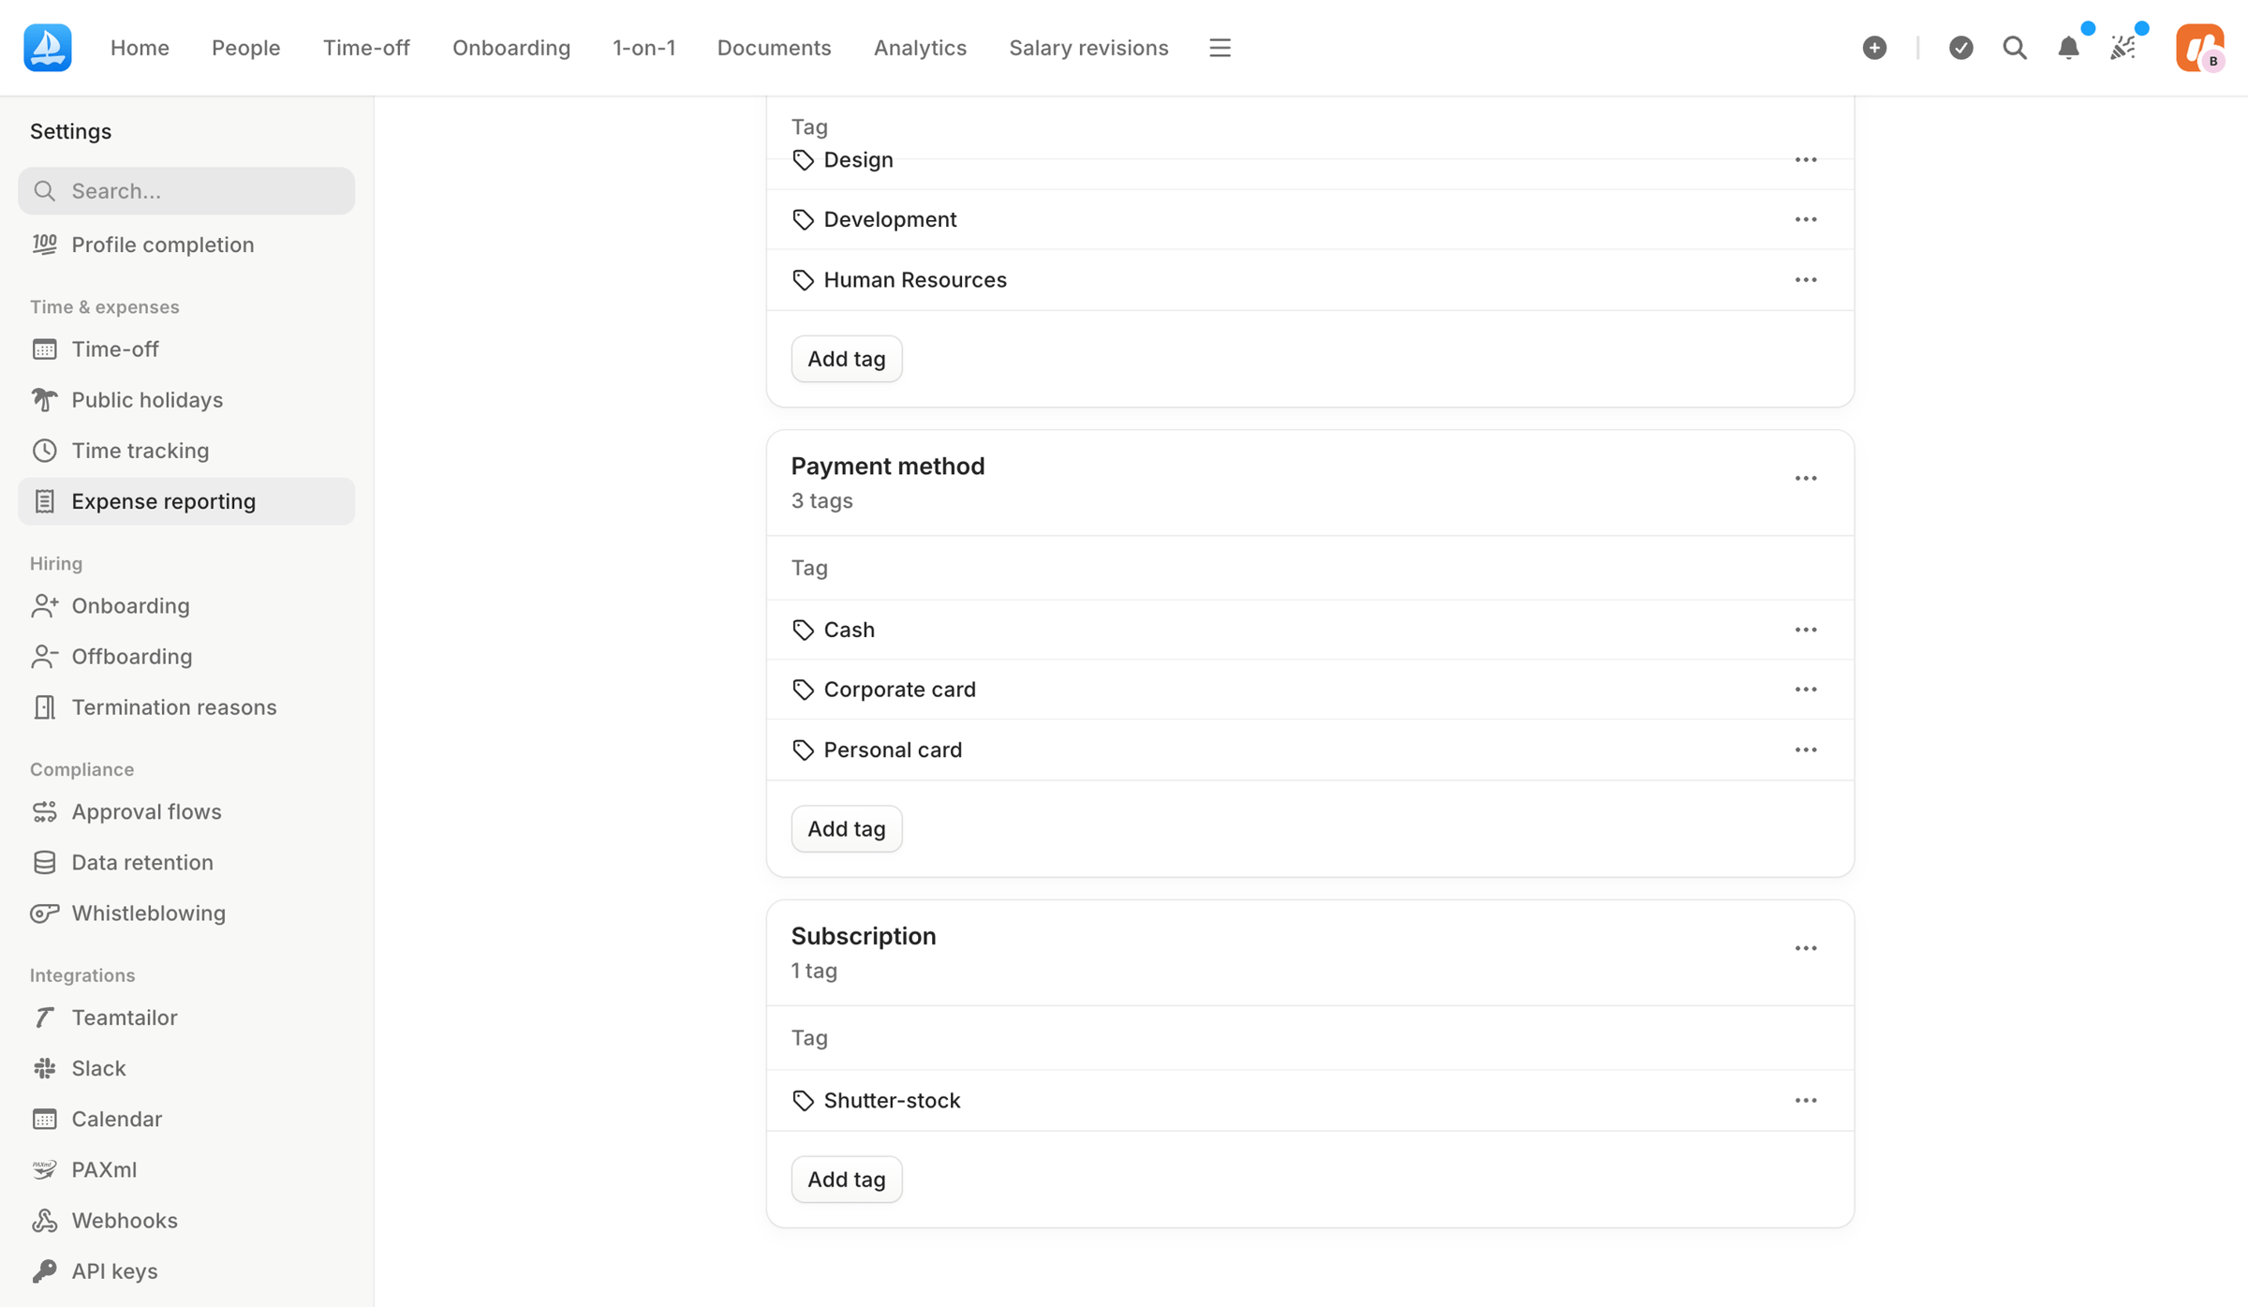Open Onboarding settings under Hiring
Viewport: 2248px width, 1307px height.
point(186,606)
